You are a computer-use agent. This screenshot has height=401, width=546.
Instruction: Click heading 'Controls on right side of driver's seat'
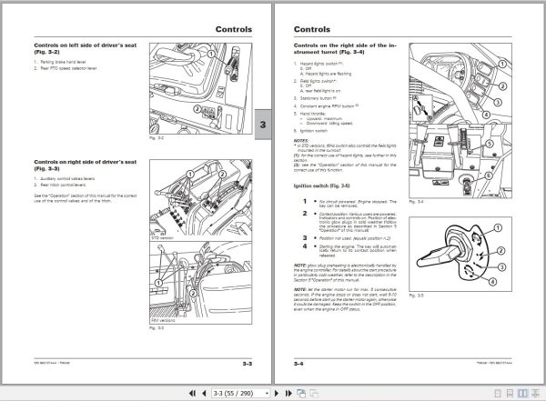tap(86, 165)
